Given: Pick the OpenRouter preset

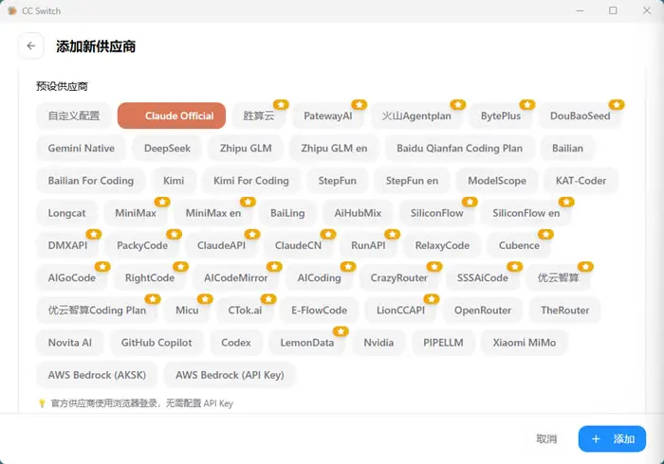Looking at the screenshot, I should point(483,311).
